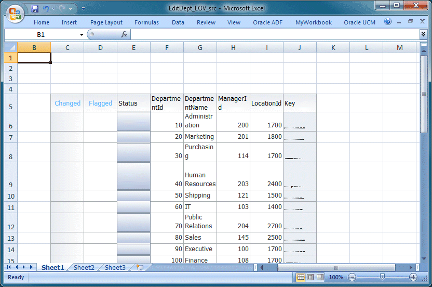Click into the formula bar input

tap(275, 34)
